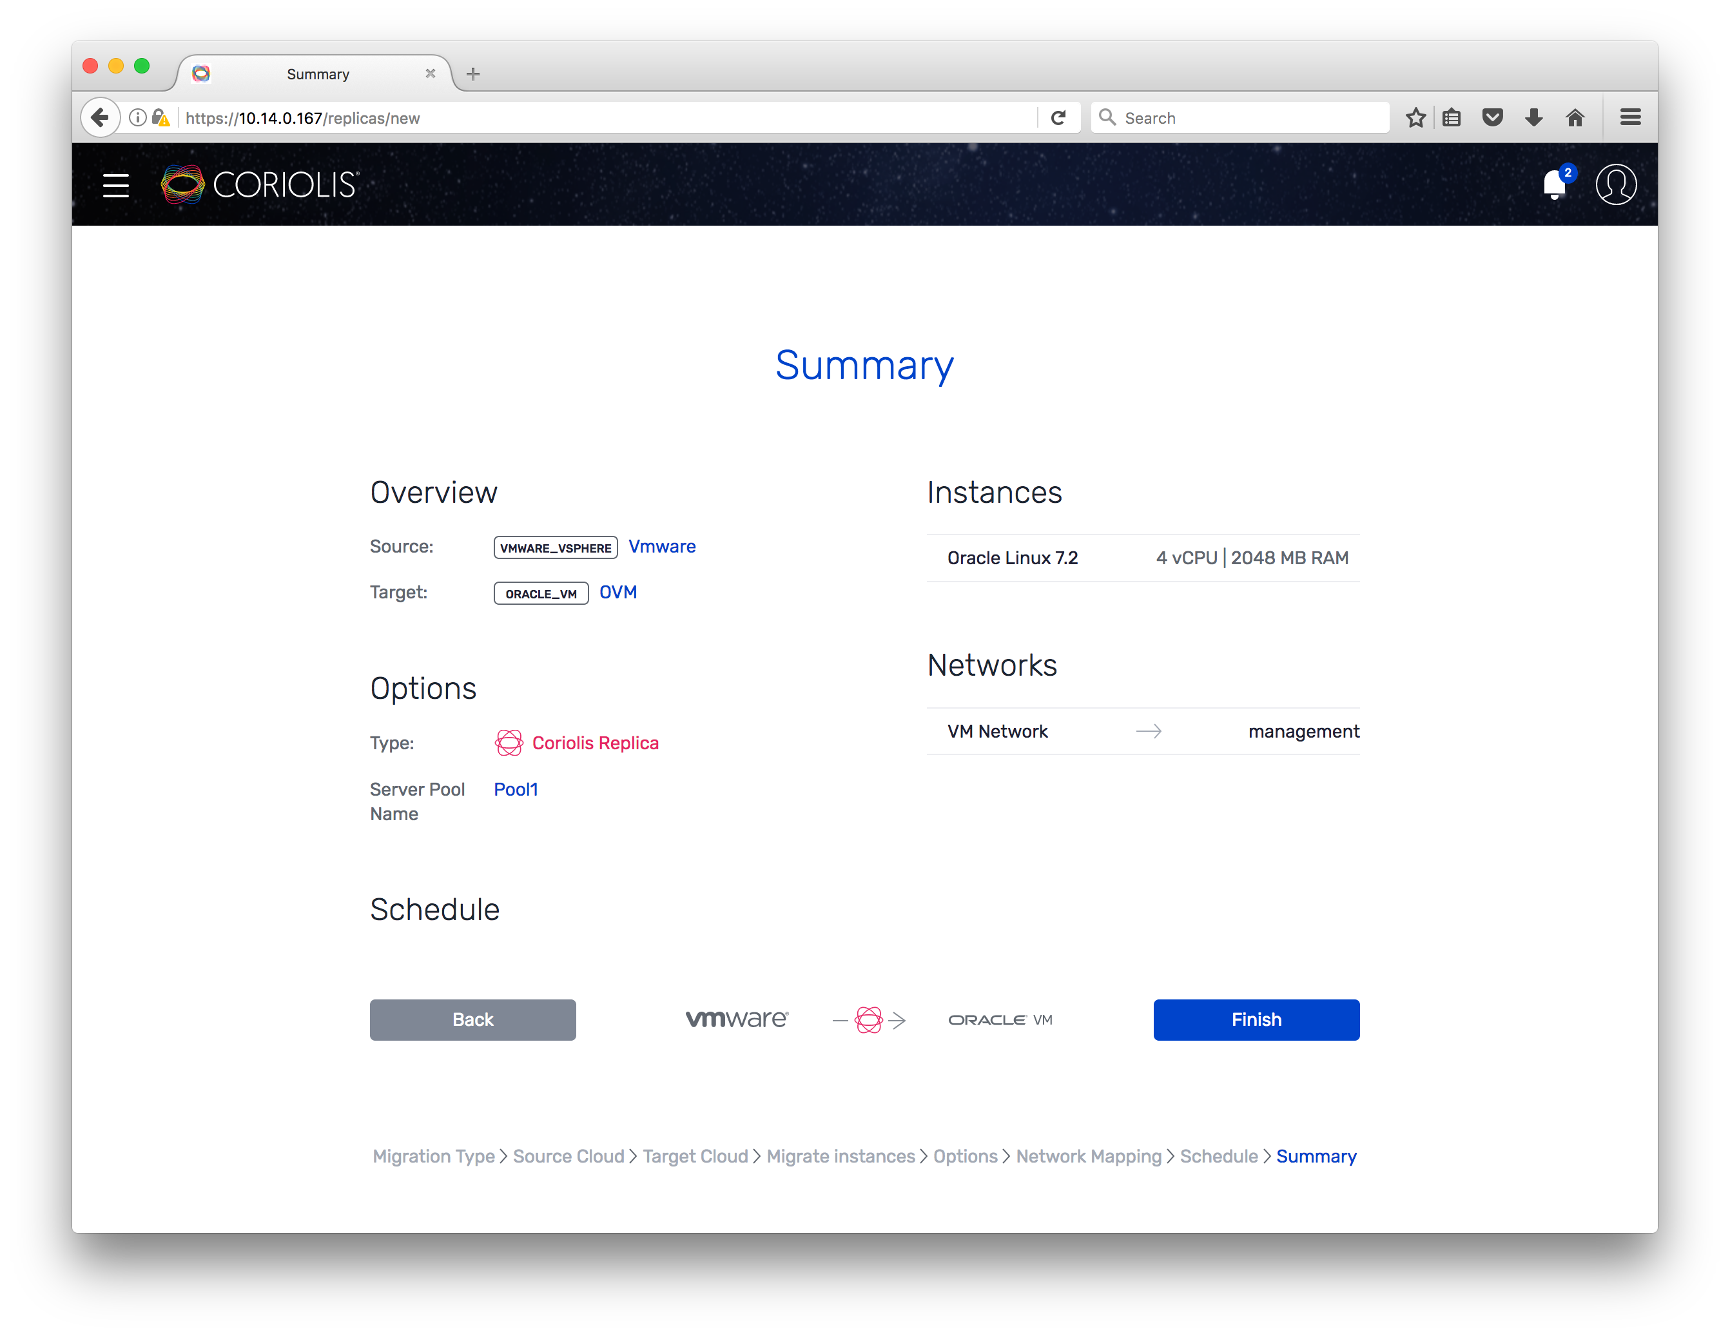This screenshot has height=1336, width=1730.
Task: Click the Finish button
Action: (1256, 1020)
